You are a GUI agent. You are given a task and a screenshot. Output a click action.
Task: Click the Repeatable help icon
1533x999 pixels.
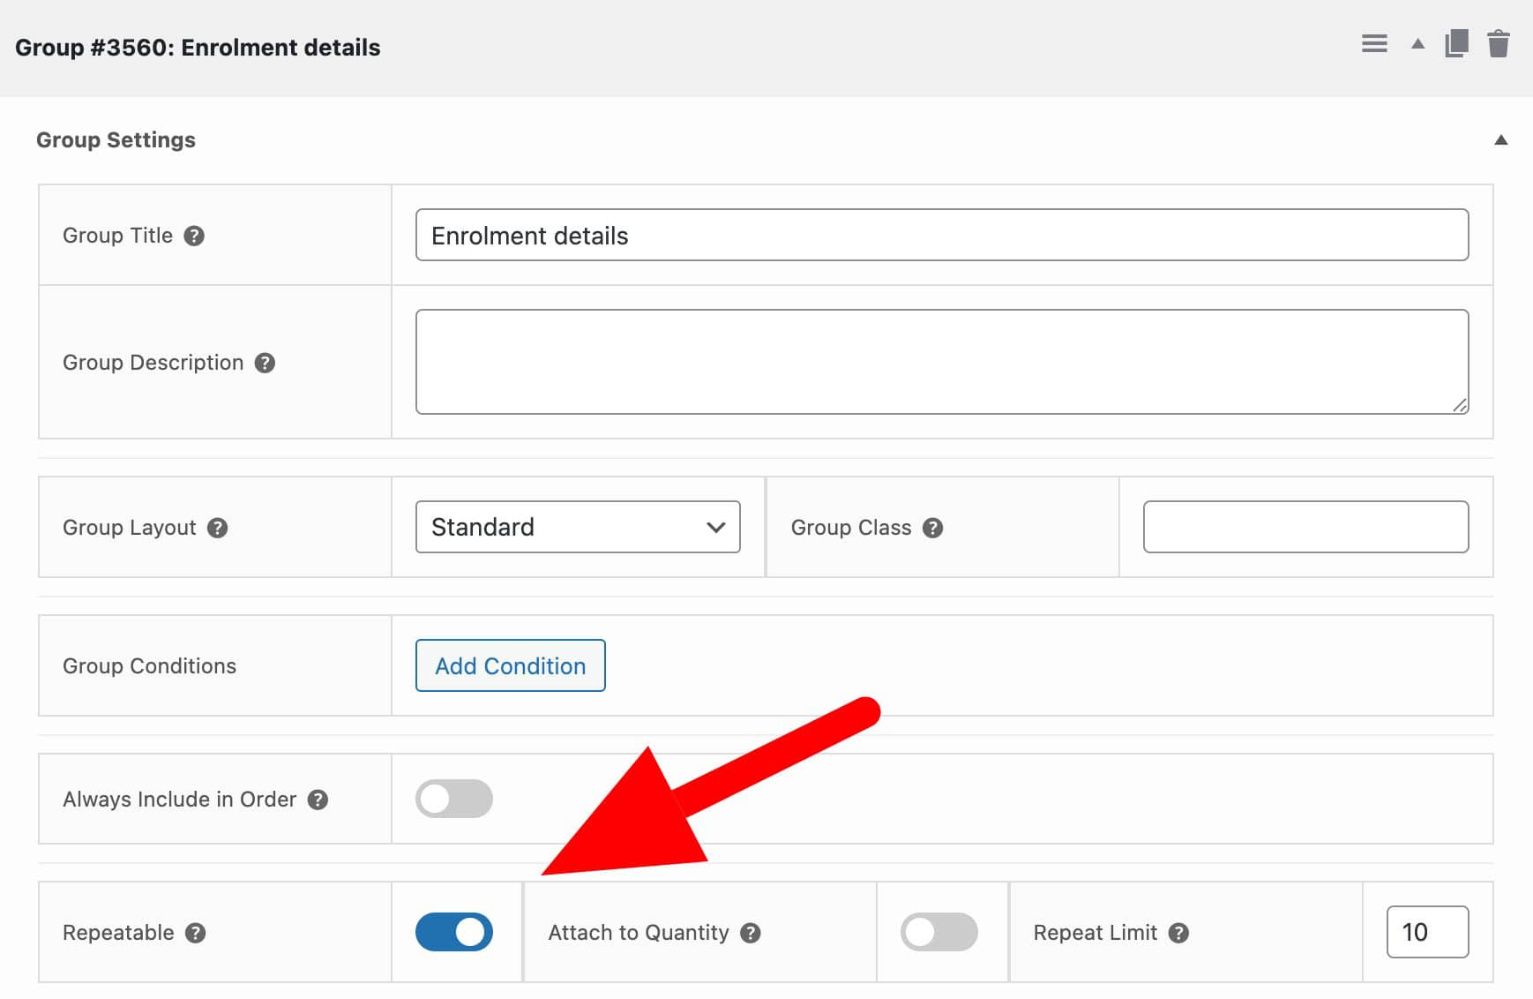pyautogui.click(x=196, y=933)
